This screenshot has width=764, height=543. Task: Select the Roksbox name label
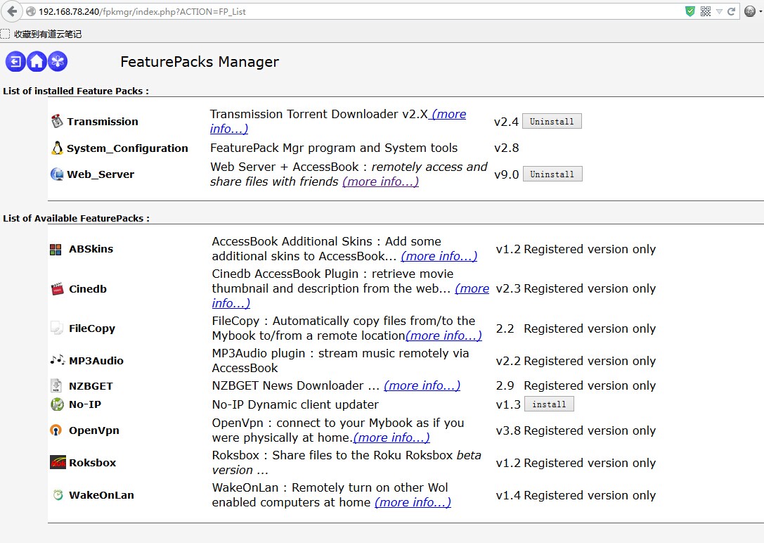[93, 463]
